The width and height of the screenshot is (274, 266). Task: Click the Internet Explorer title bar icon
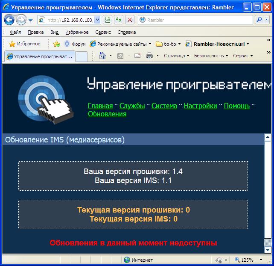(6, 7)
